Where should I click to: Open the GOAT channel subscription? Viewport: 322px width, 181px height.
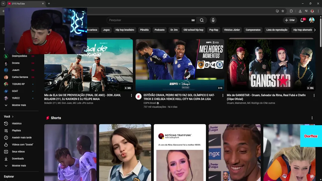tap(19, 91)
